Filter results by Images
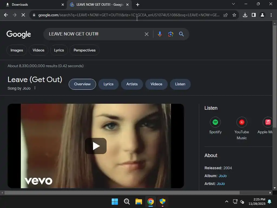 pyautogui.click(x=17, y=50)
